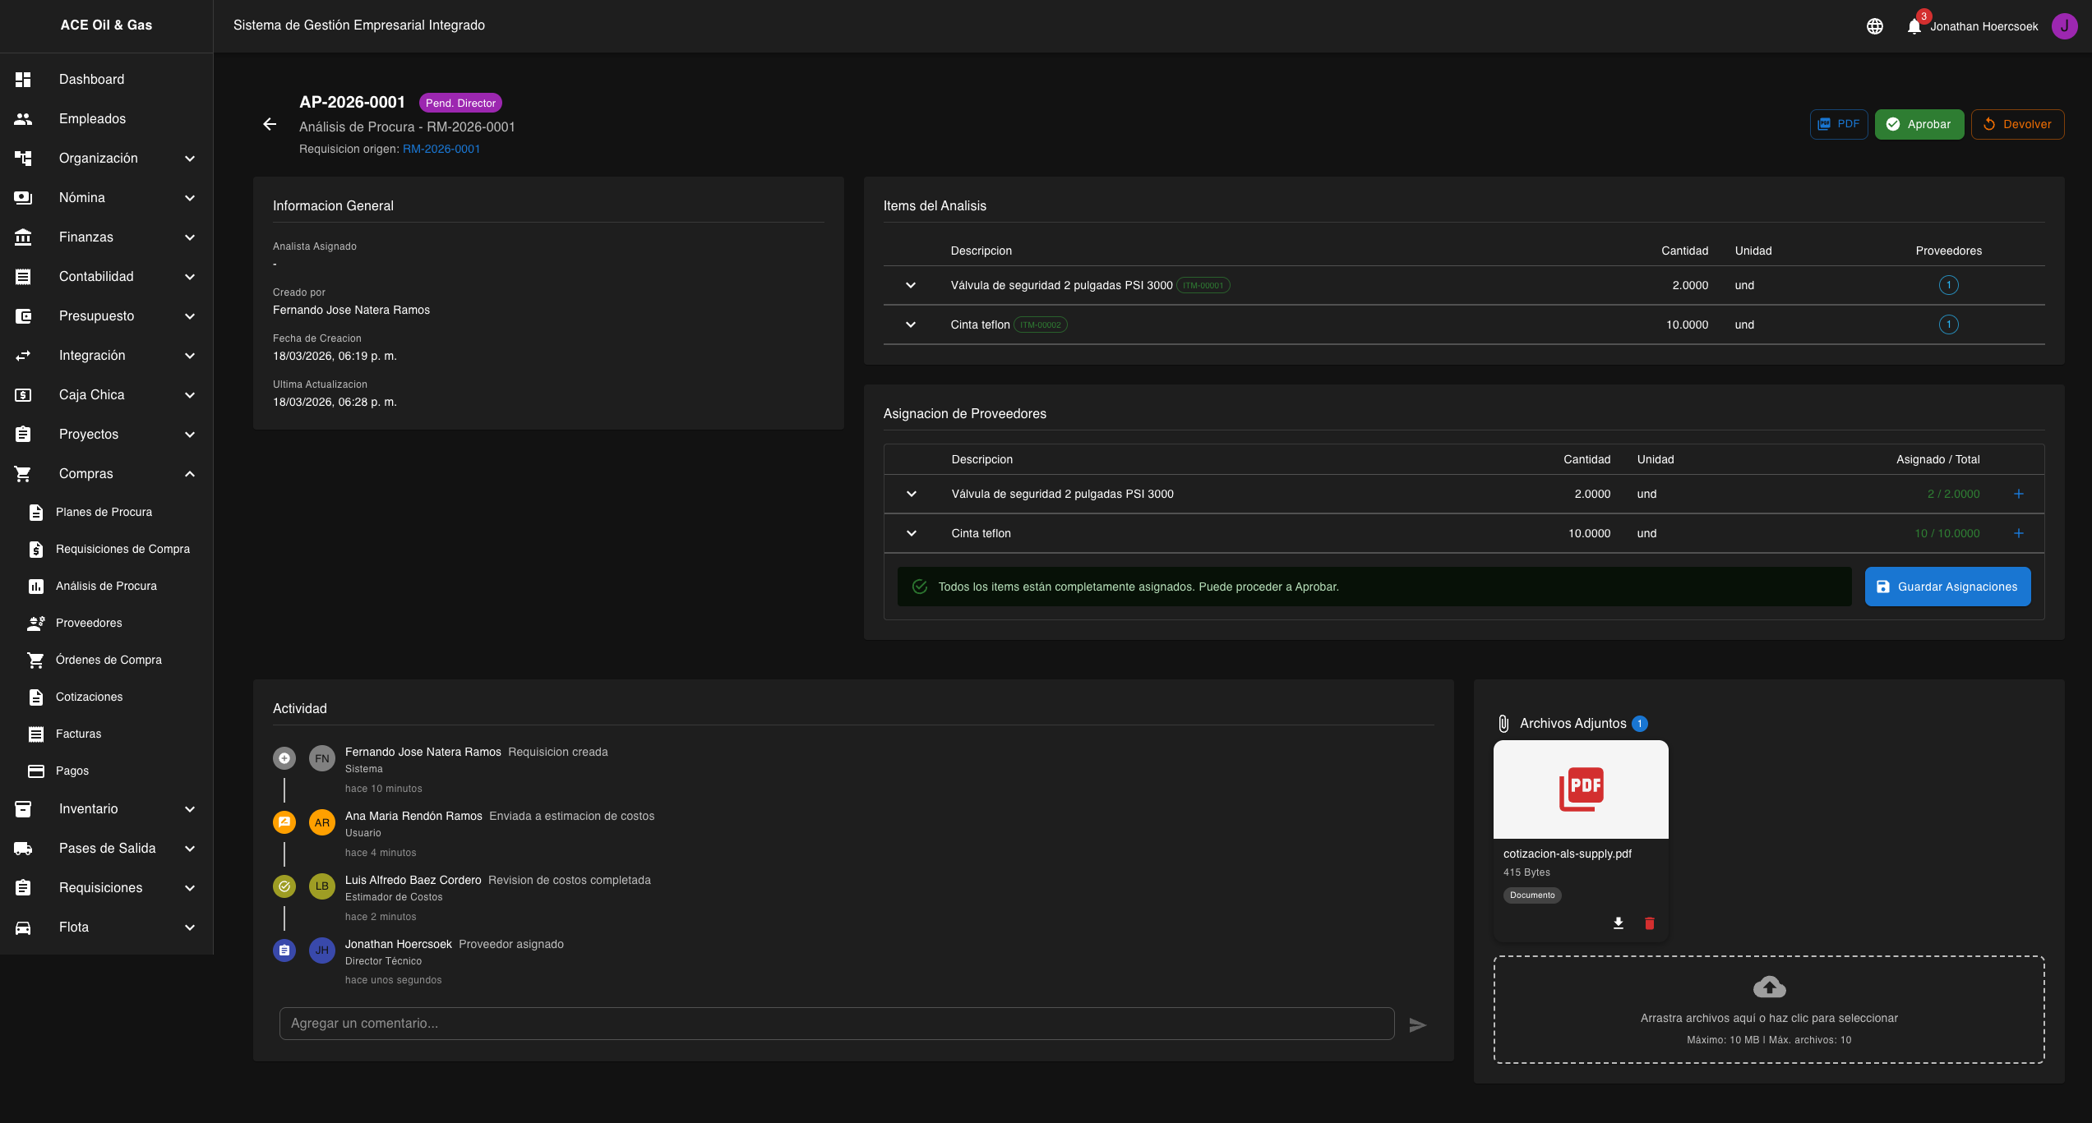Click the Agregar un comentario input field
This screenshot has width=2092, height=1123.
[836, 1024]
